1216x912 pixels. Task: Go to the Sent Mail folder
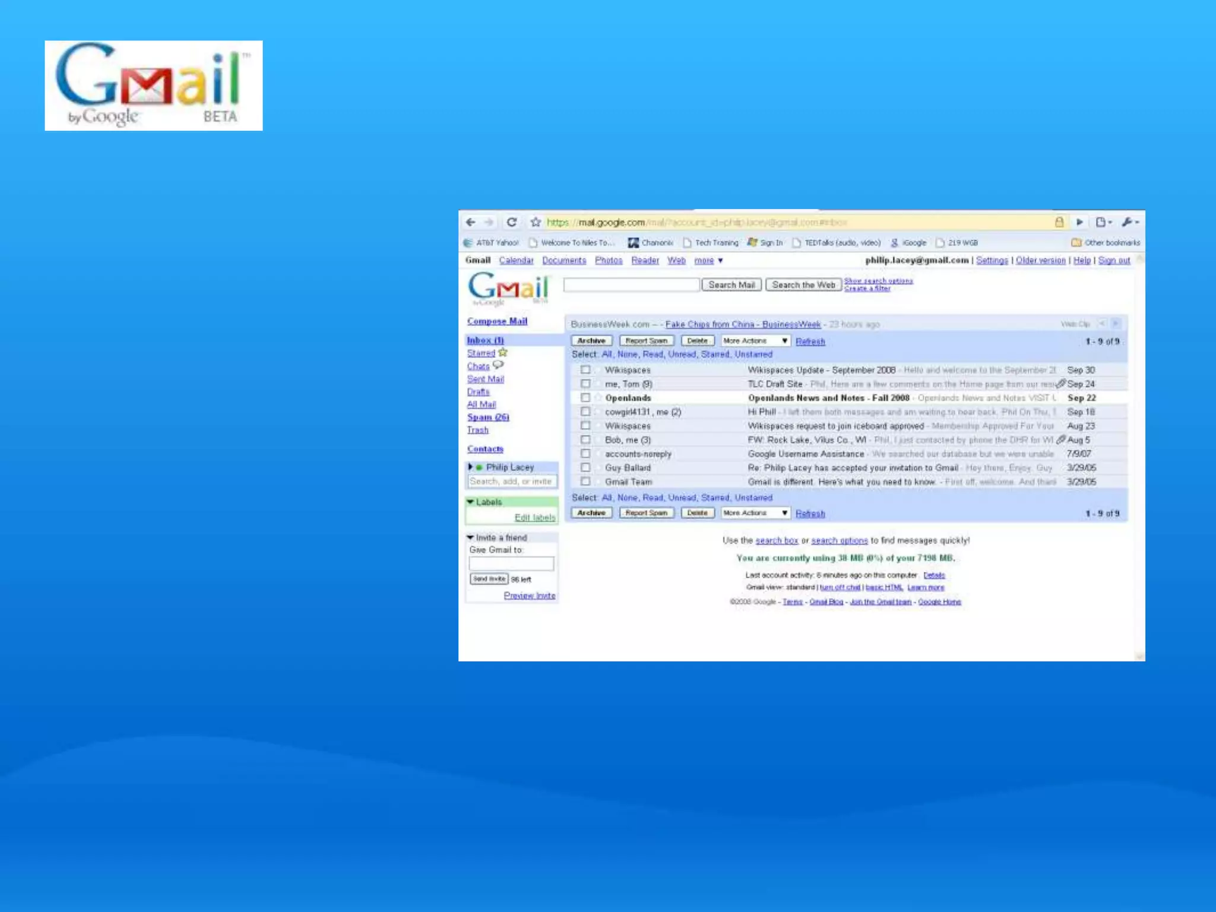tap(485, 379)
